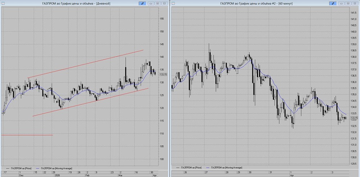The height and width of the screenshot is (177, 360).
Task: Click the 'Apr' label on the 60-minute chart time axis
Action: (292, 175)
